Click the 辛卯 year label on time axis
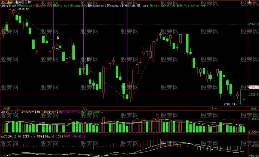This screenshot has width=259, height=157. click(7, 109)
